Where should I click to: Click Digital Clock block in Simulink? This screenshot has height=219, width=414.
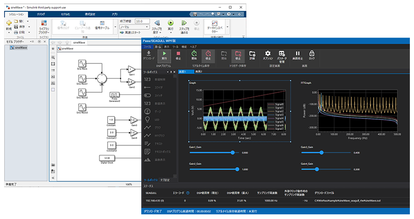[x=107, y=158]
